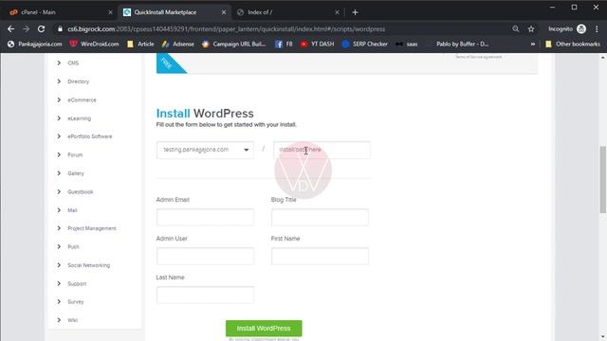Click the address bar URL

click(x=226, y=29)
